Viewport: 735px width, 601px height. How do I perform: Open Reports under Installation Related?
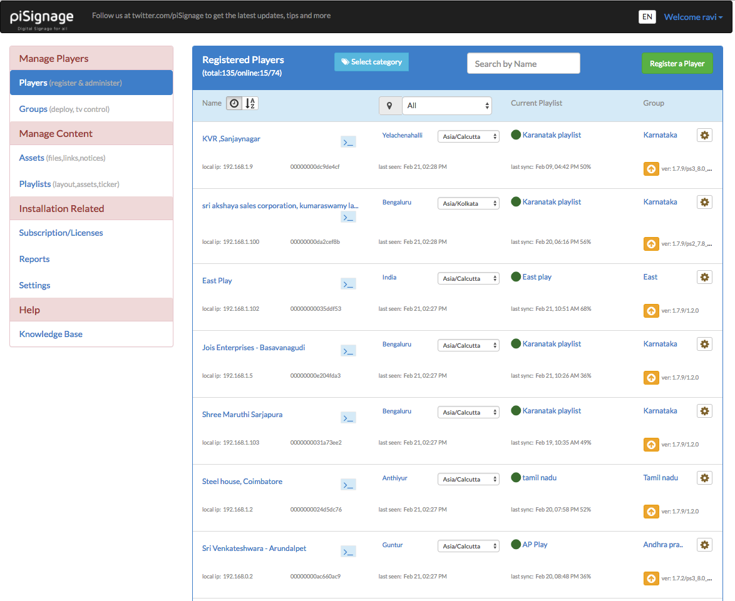click(34, 259)
